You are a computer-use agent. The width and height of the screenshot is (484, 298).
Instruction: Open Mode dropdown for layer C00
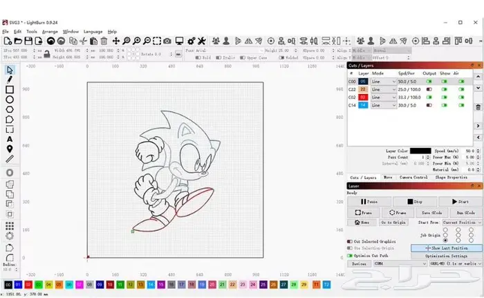tap(384, 82)
